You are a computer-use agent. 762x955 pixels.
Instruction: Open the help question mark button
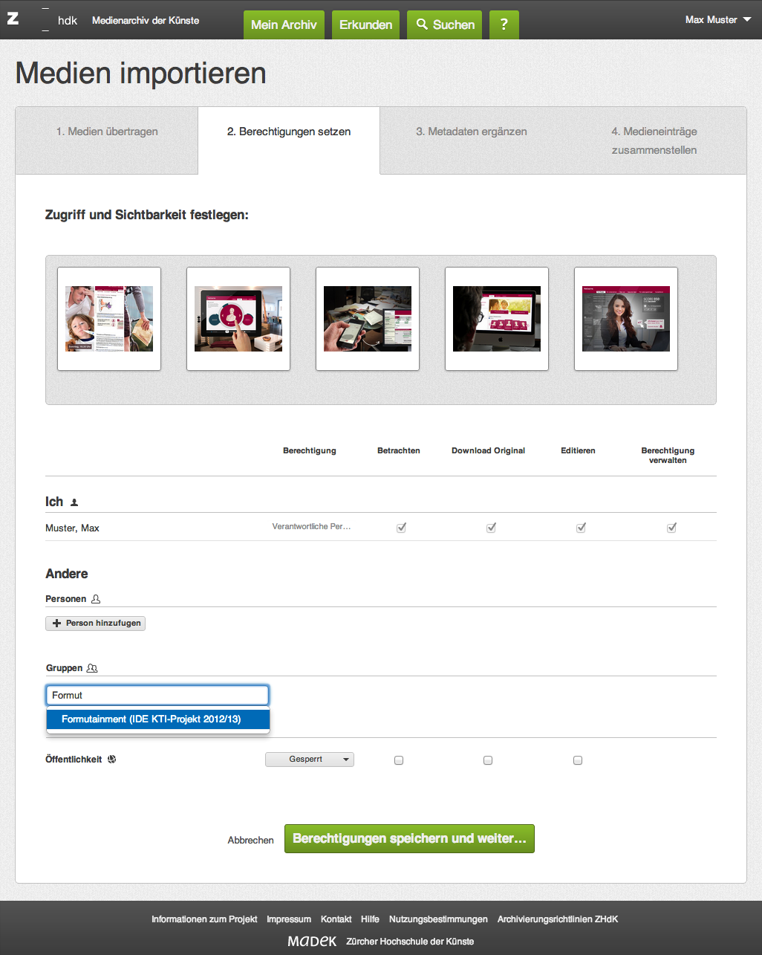point(504,25)
